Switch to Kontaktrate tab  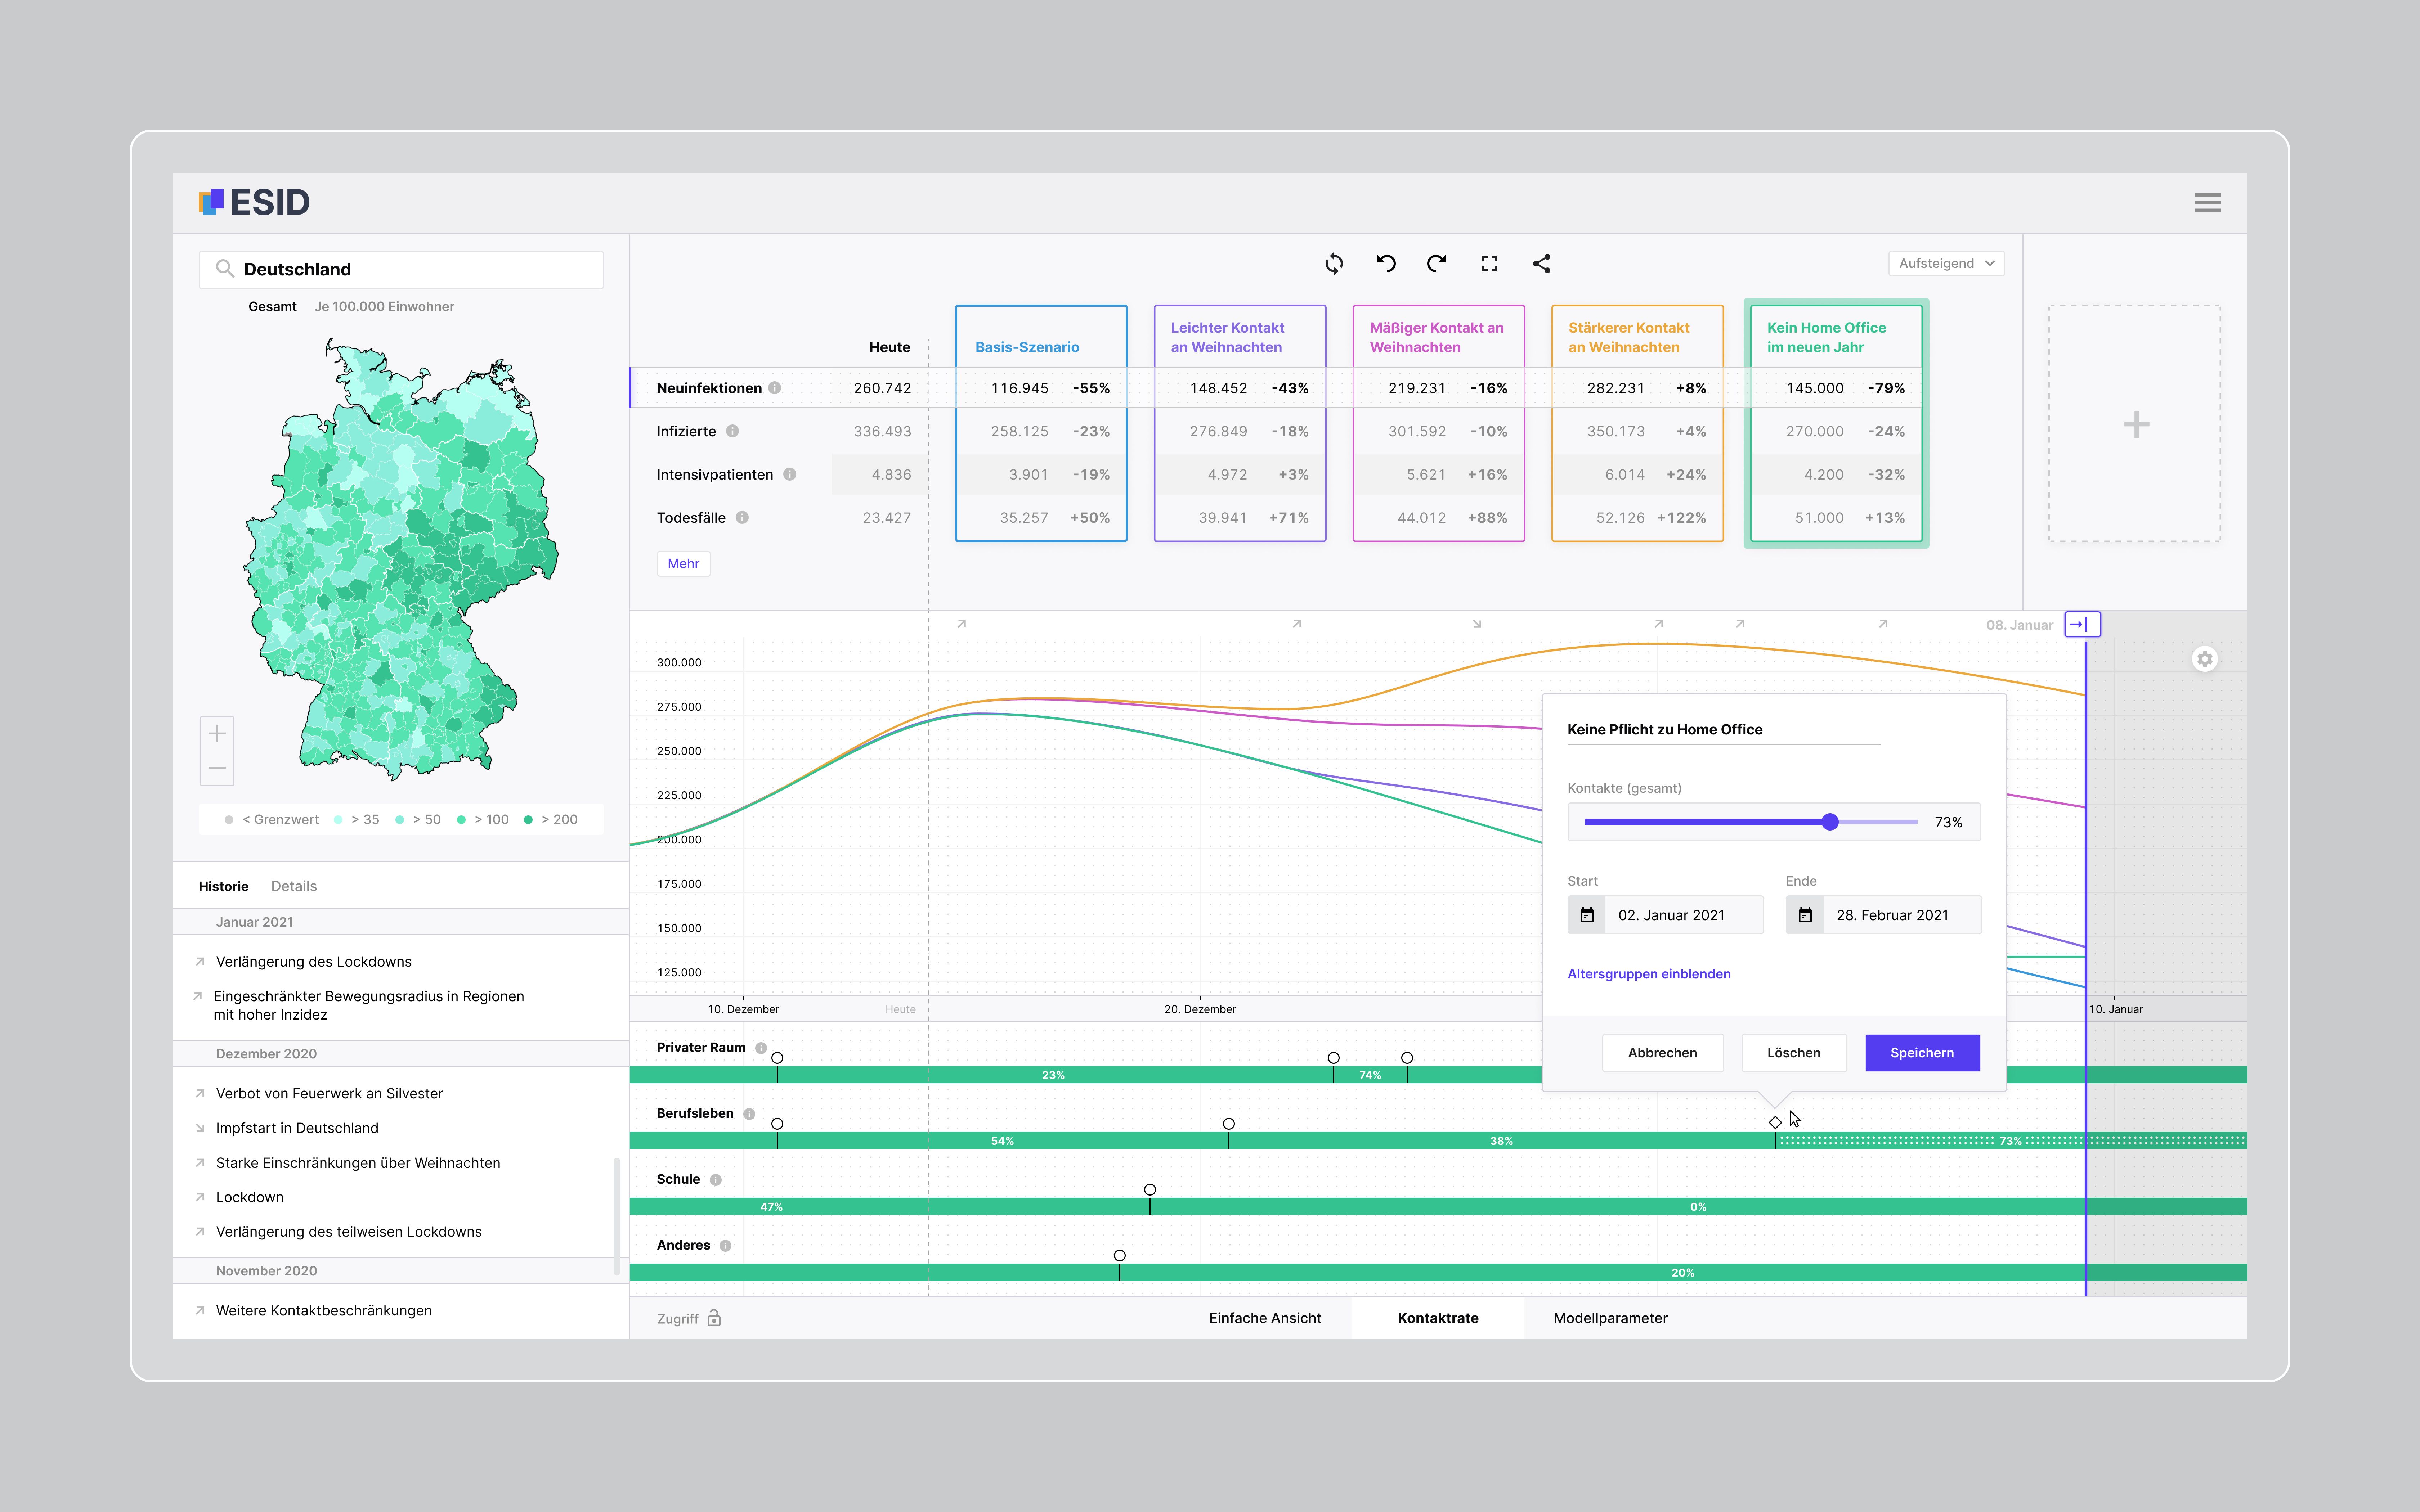pyautogui.click(x=1438, y=1318)
